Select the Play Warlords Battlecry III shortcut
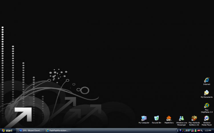 pos(194,119)
